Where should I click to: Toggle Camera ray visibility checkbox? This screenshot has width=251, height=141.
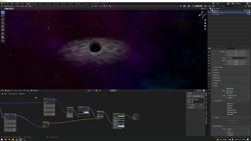pyautogui.click(x=228, y=103)
